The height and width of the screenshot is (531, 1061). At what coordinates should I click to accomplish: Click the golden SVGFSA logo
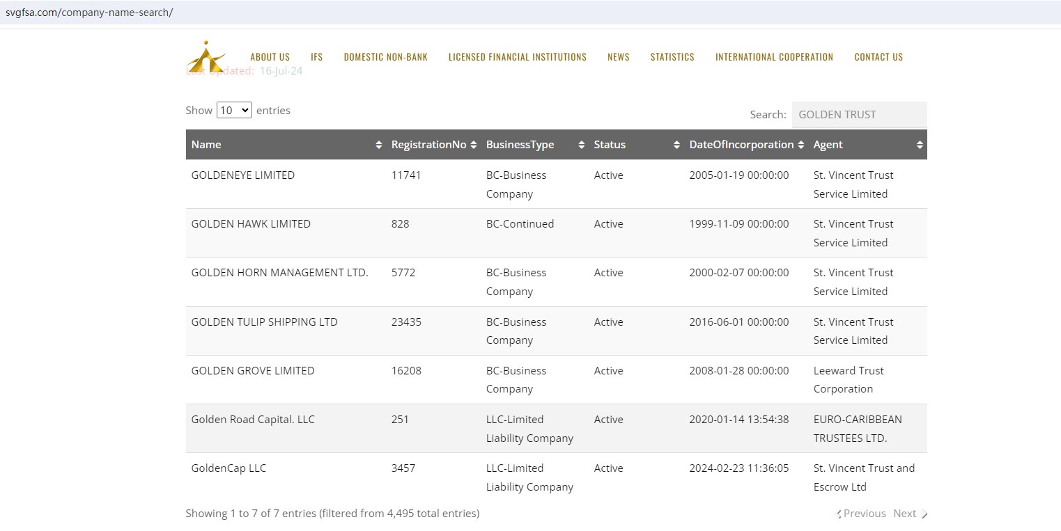(206, 56)
